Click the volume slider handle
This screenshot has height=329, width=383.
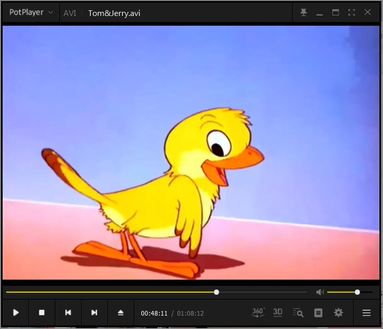point(357,292)
